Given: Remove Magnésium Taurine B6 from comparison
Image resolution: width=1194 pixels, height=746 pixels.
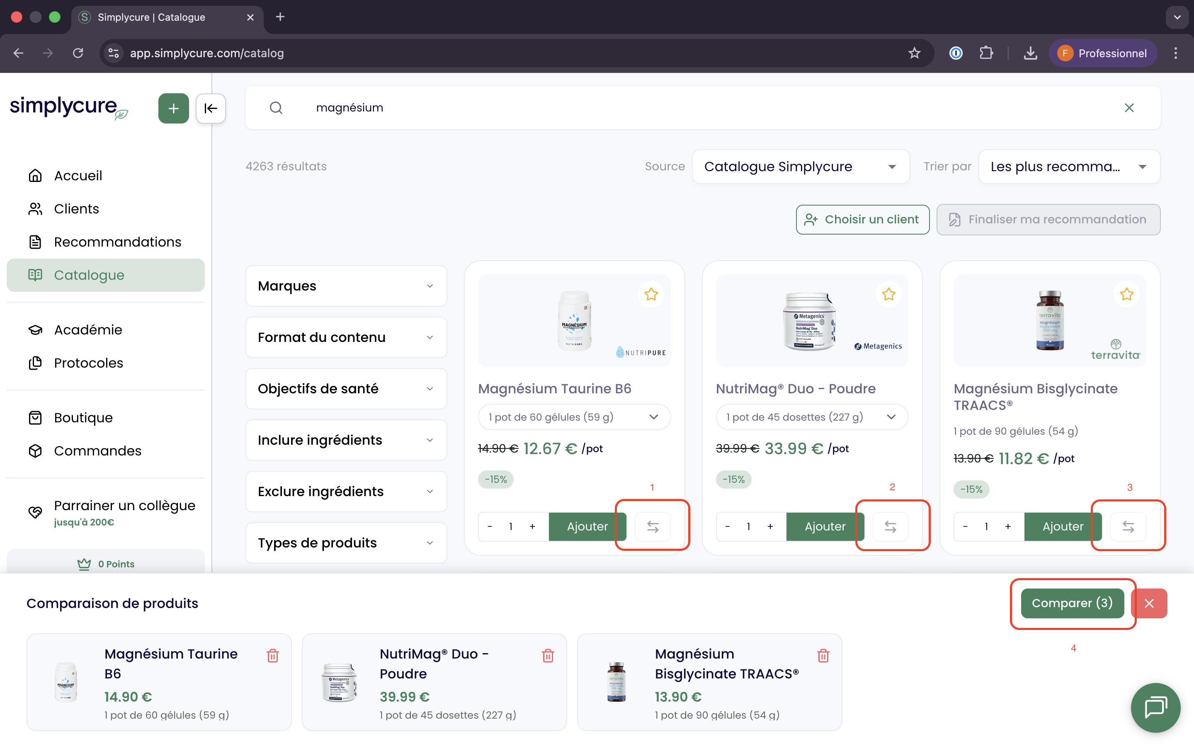Looking at the screenshot, I should [273, 655].
